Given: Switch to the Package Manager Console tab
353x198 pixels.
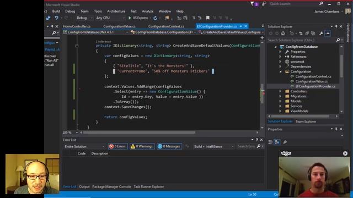Looking at the screenshot, I should click(111, 186).
